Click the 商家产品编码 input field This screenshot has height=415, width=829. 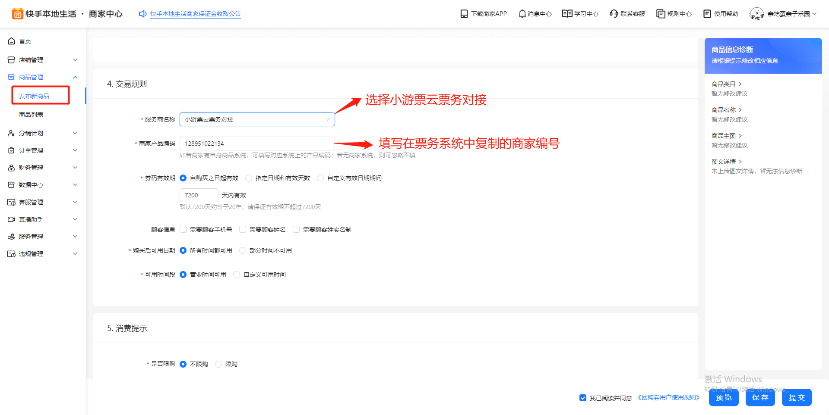[257, 144]
